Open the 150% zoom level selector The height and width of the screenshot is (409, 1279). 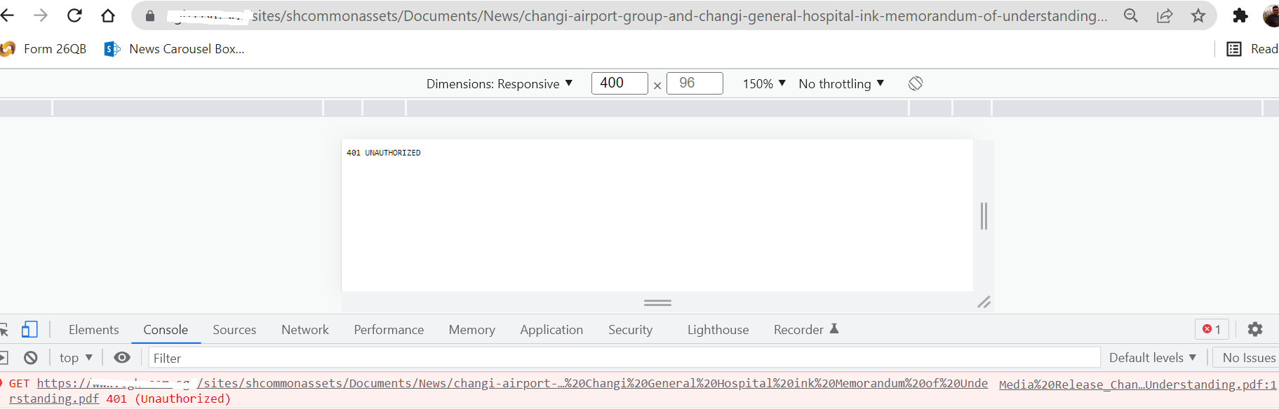coord(763,83)
